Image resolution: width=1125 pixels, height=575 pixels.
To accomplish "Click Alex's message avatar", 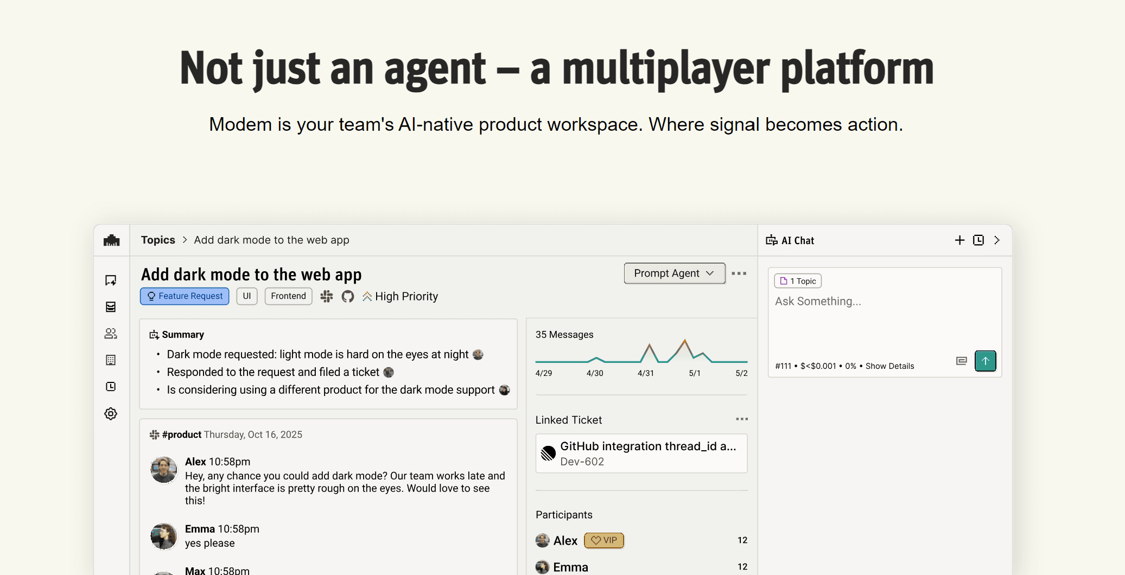I will pos(164,470).
